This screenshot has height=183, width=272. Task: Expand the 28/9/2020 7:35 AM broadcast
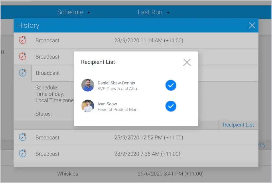pyautogui.click(x=147, y=154)
